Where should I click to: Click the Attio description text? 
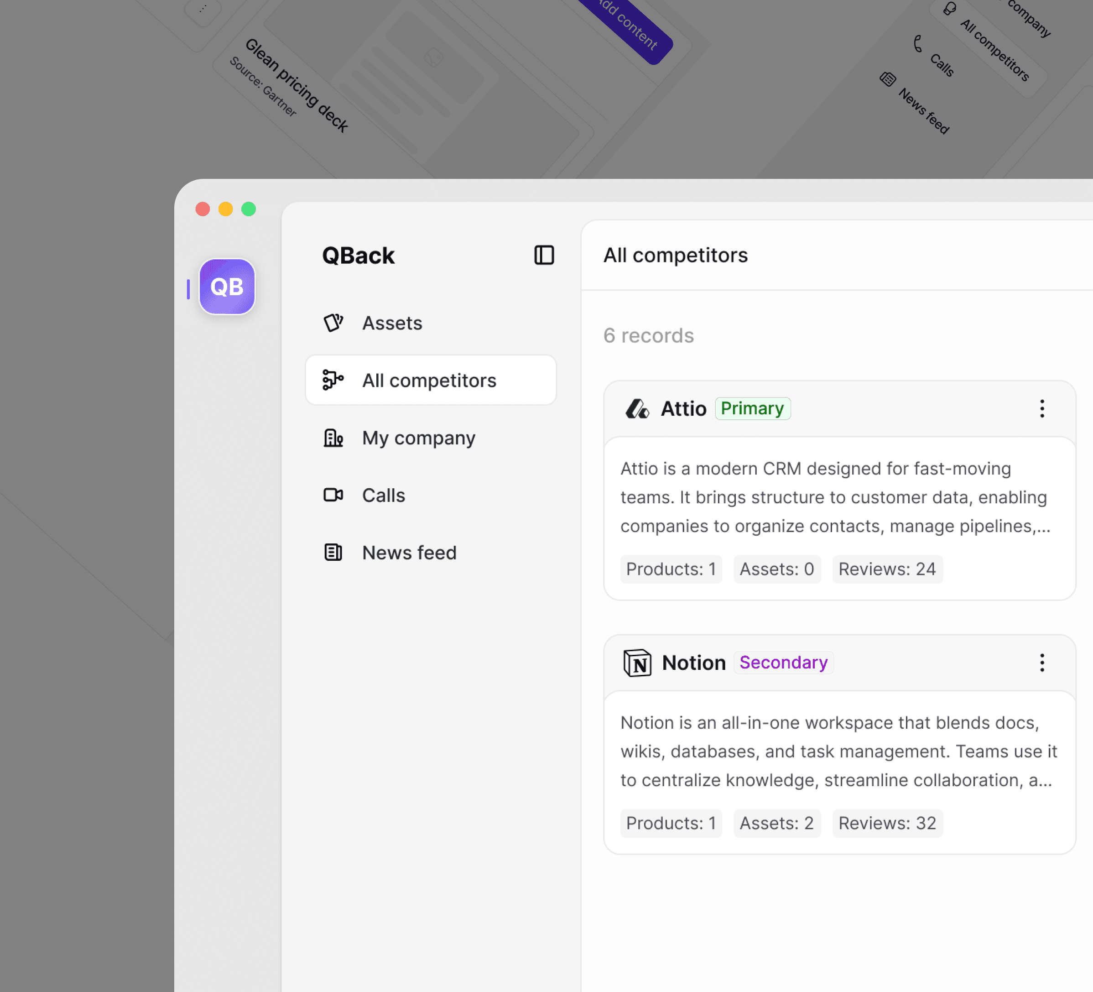[835, 497]
